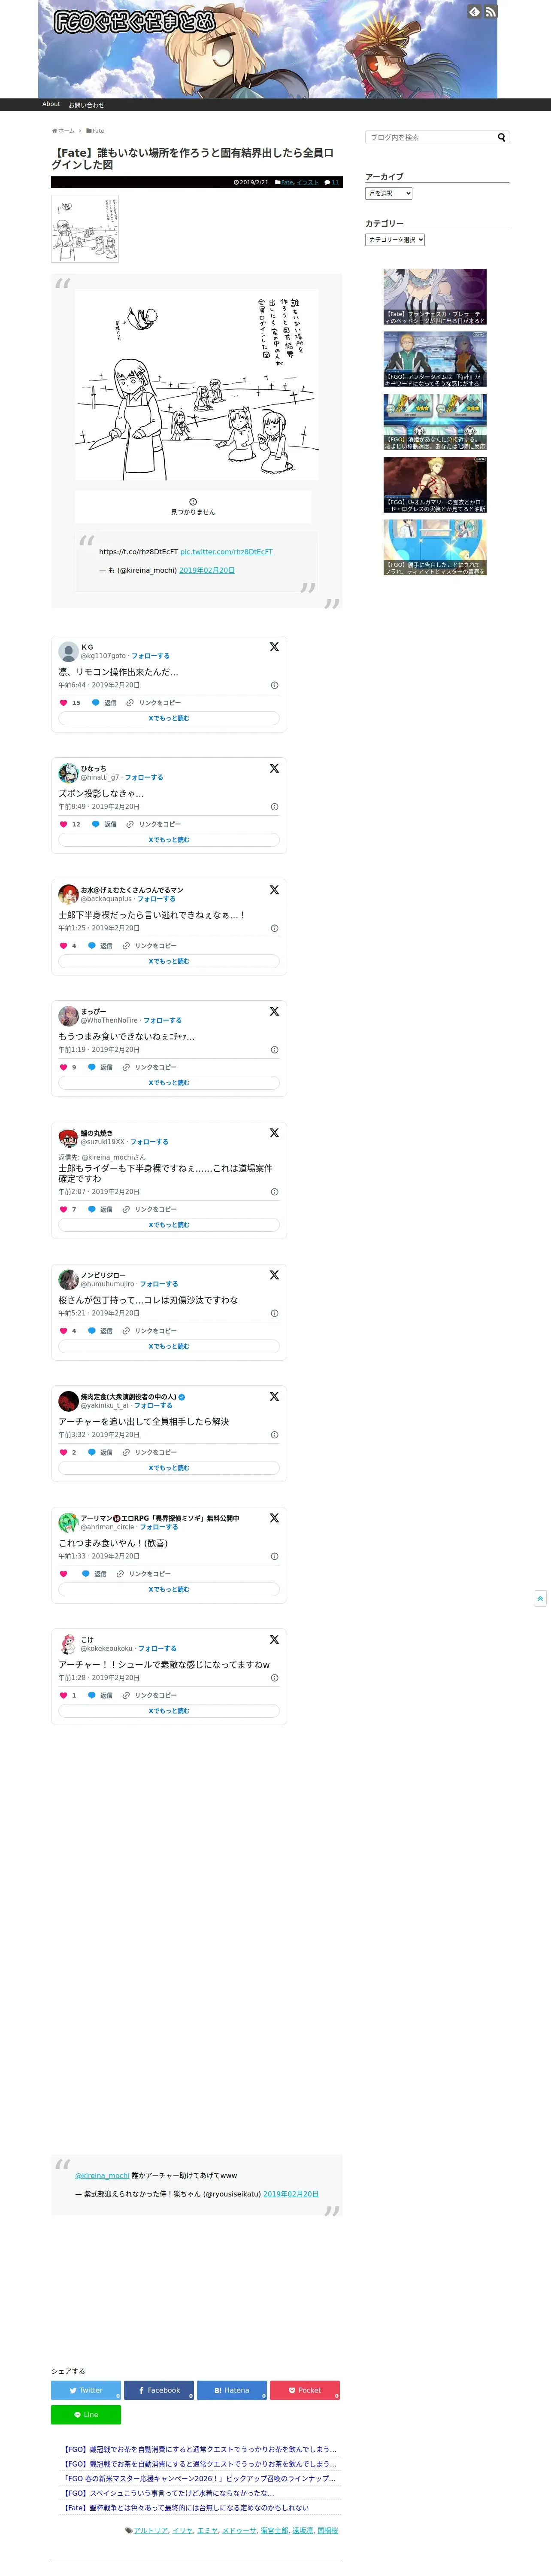Open the カテゴリーを選択 dropdown
Screen dimensions: 551x2576
point(395,240)
